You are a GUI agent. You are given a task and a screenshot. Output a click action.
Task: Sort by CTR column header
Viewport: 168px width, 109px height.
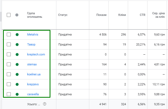pyautogui.click(x=142, y=15)
